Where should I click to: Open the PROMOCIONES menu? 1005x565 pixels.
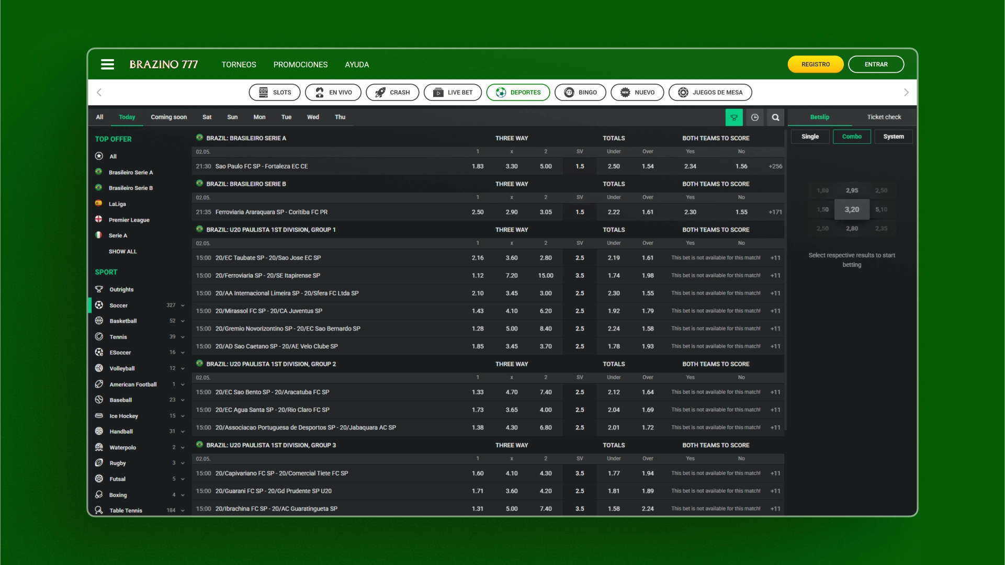pos(300,64)
